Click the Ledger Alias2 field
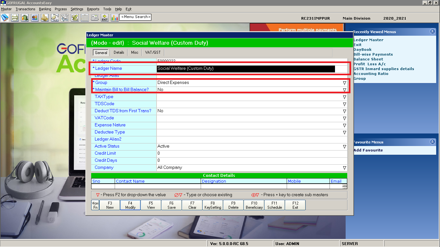Viewport: 440px width, 247px height. tap(252, 139)
